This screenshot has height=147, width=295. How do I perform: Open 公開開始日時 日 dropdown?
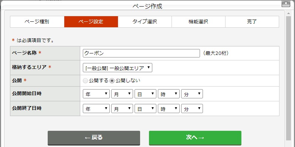coord(145,94)
